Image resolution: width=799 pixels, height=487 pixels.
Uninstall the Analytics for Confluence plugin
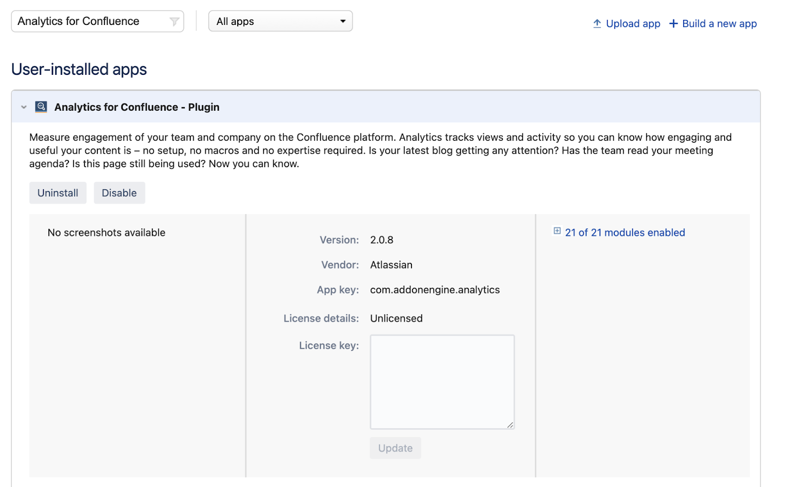(58, 193)
